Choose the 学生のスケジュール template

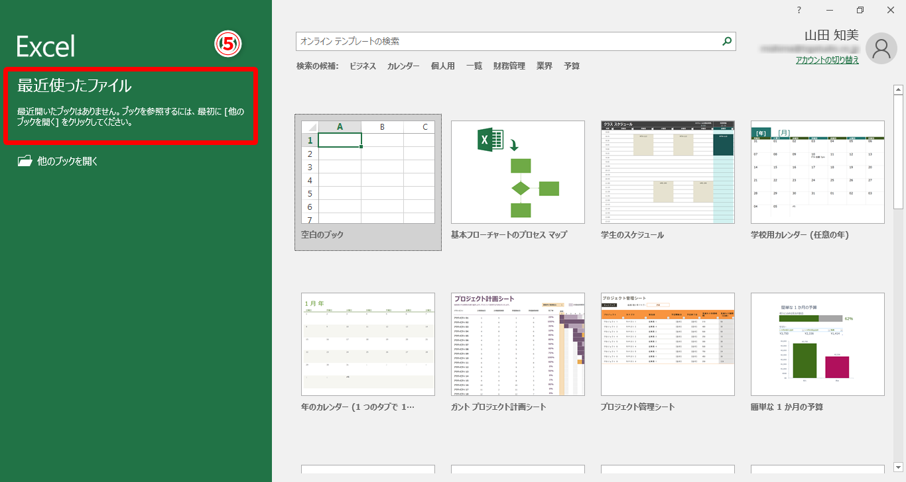[x=668, y=182]
